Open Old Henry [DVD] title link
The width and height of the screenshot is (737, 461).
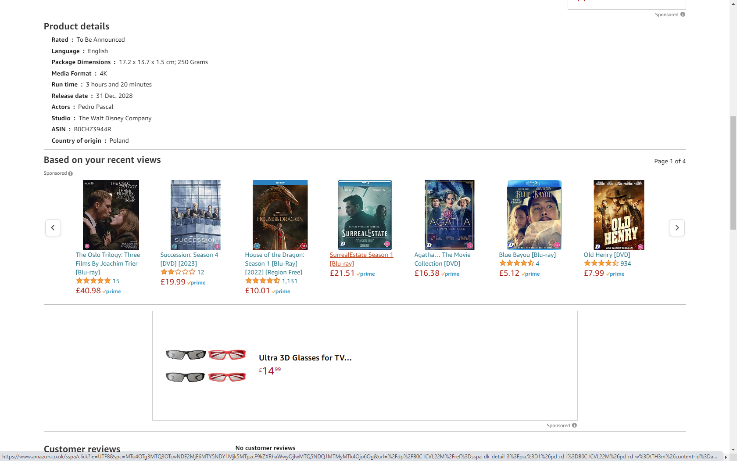click(x=607, y=255)
